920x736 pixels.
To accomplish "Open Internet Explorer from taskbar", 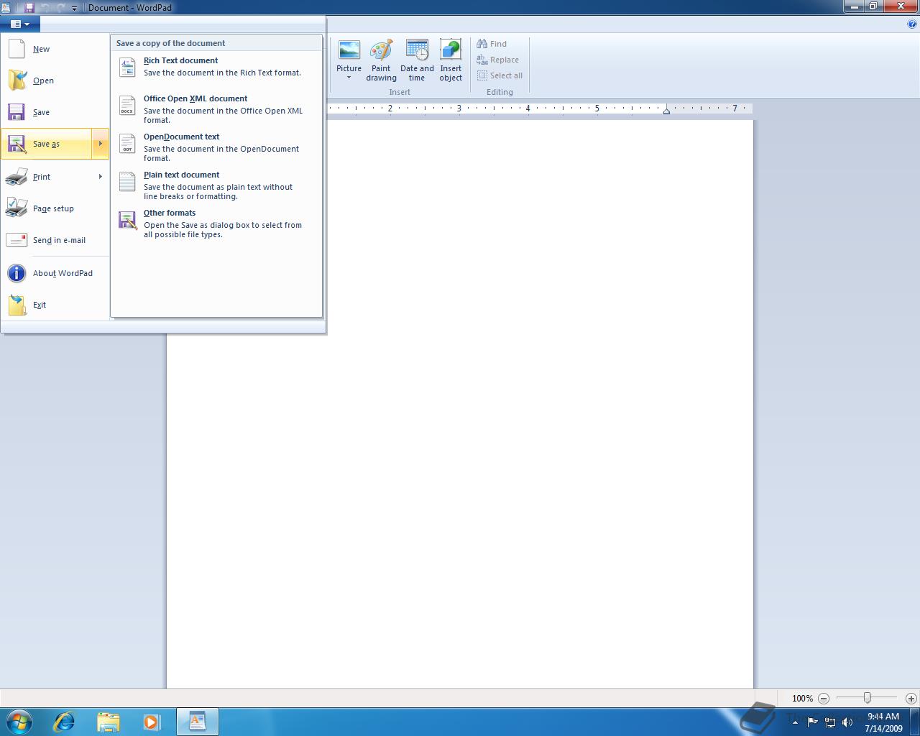I will 64,721.
